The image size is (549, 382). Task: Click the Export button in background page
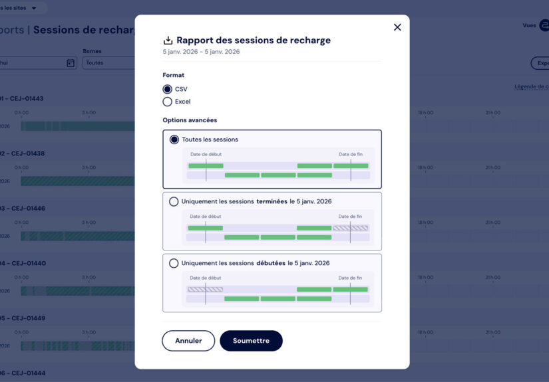coord(540,63)
